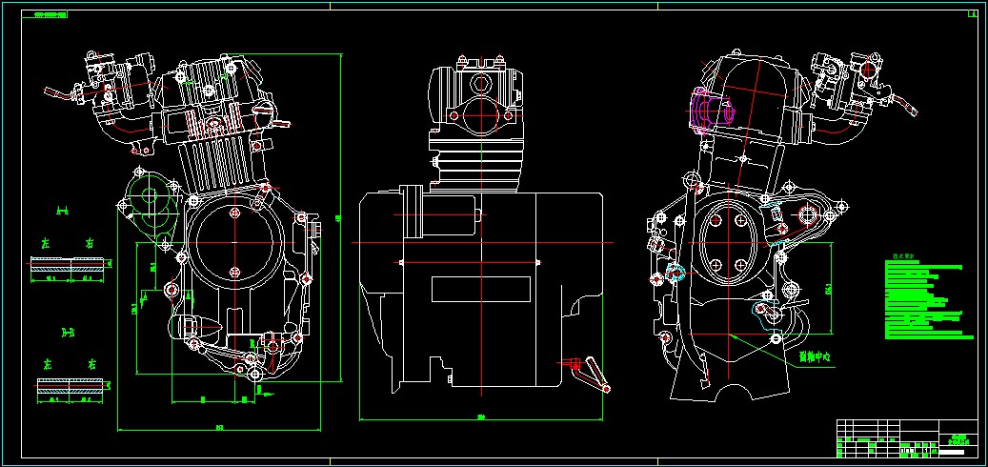
Task: Click the 回轴中心 annotation label
Action: click(x=815, y=356)
